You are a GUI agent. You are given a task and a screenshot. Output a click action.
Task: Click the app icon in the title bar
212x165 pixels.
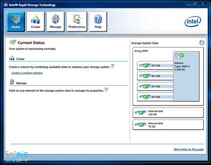pos(6,5)
